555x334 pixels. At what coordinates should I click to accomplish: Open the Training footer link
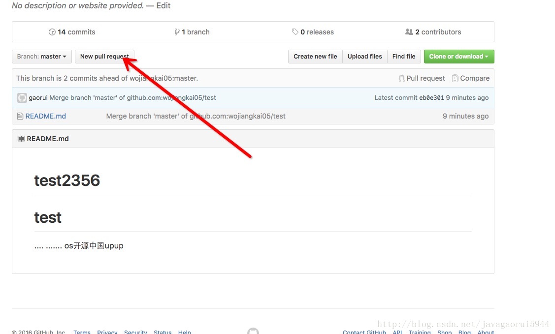(420, 332)
